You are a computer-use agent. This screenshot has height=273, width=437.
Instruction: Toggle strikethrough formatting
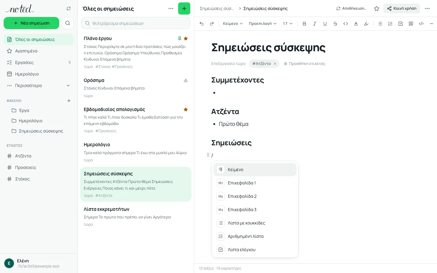(x=335, y=24)
